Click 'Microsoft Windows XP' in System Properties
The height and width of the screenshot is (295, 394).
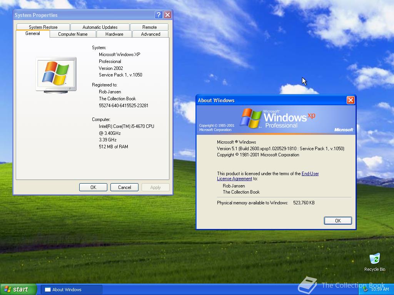click(120, 55)
